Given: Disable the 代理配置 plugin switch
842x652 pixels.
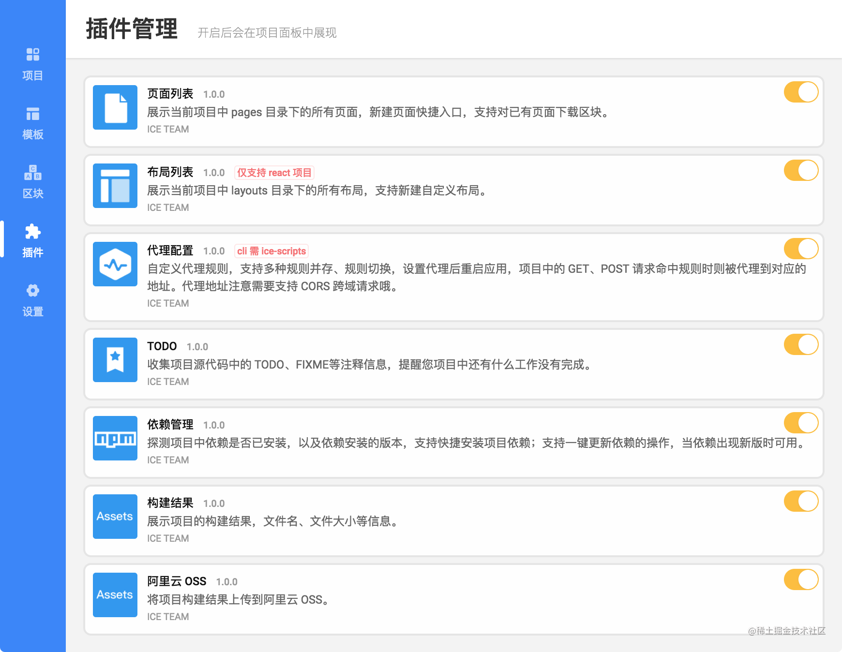Looking at the screenshot, I should click(x=801, y=249).
